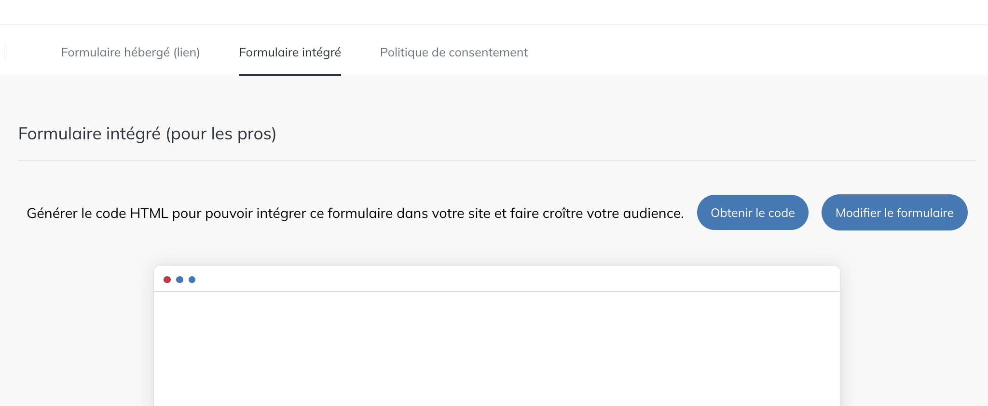Select the Formulaire intégré tab
The width and height of the screenshot is (988, 406).
tap(290, 52)
